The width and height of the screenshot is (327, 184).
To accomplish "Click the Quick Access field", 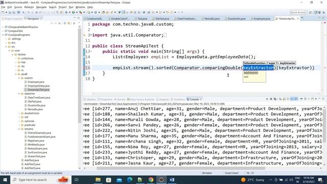I will [x=297, y=12].
